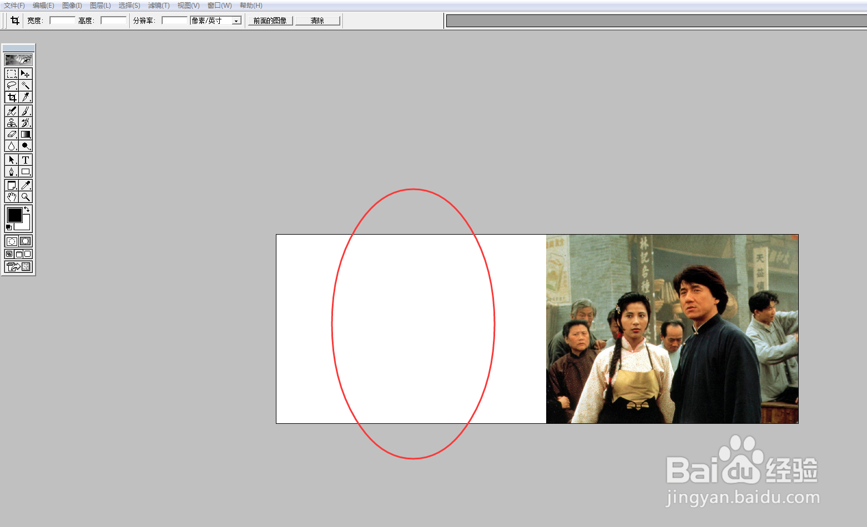This screenshot has width=867, height=527.
Task: Open the 图层(L) menu
Action: pyautogui.click(x=100, y=6)
